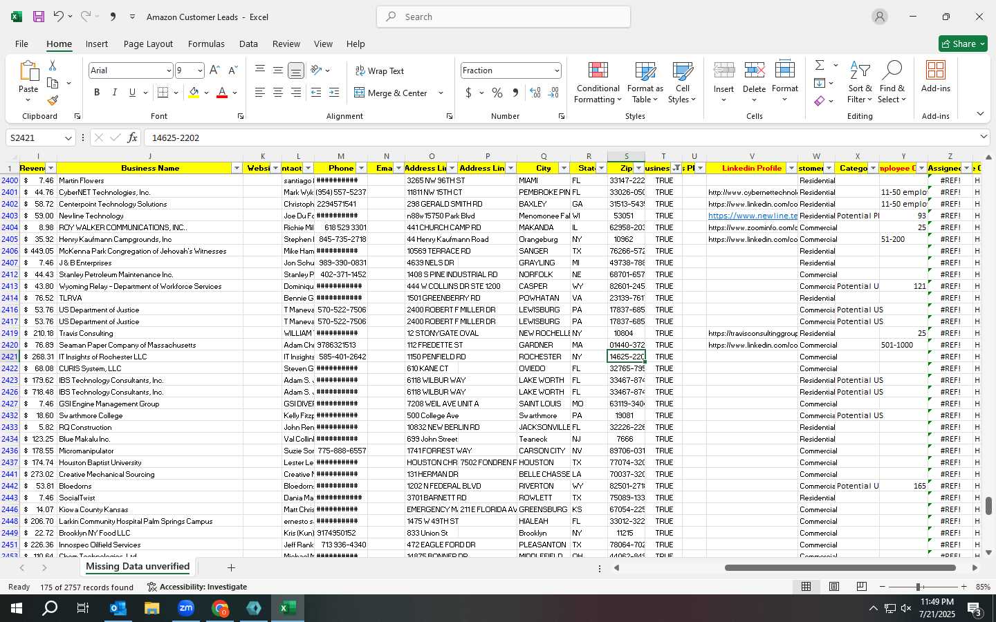Image resolution: width=996 pixels, height=622 pixels.
Task: Switch to the Data tab
Action: pyautogui.click(x=248, y=44)
